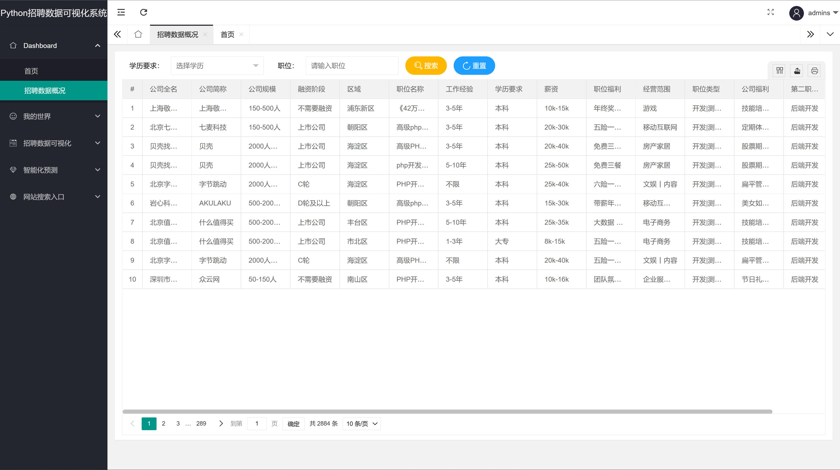Click the refresh page icon
This screenshot has height=470, width=840.
(x=144, y=12)
